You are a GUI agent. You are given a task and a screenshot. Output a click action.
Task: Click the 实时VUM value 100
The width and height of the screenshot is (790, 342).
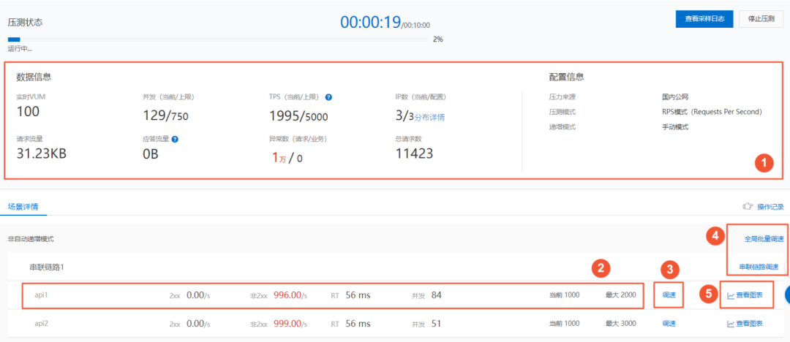click(x=29, y=112)
